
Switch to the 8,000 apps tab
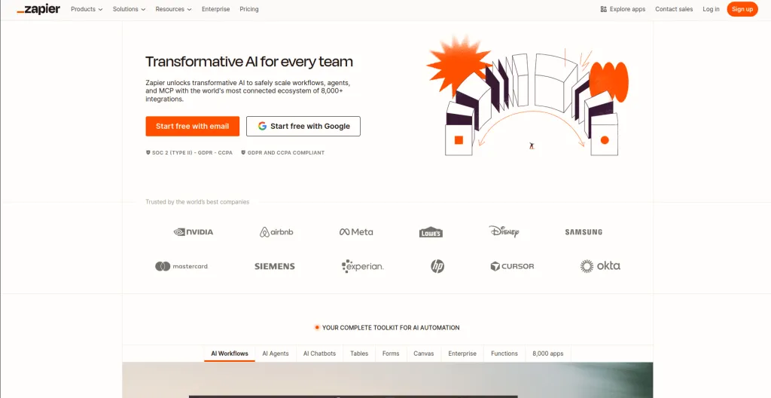coord(548,354)
